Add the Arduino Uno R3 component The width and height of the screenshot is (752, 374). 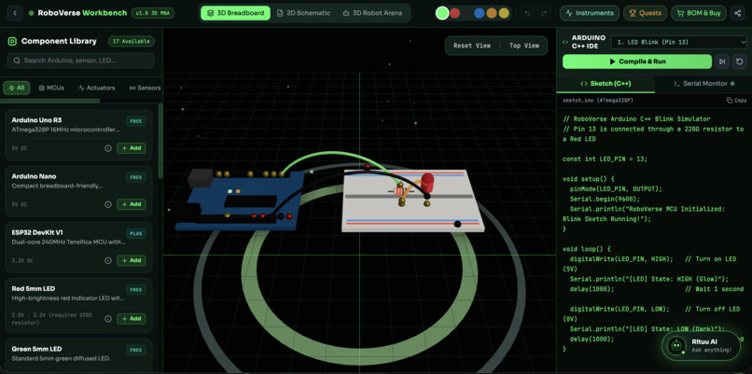pos(132,148)
